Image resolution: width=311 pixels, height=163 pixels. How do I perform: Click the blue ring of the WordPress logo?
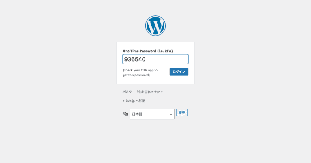pyautogui.click(x=155, y=17)
